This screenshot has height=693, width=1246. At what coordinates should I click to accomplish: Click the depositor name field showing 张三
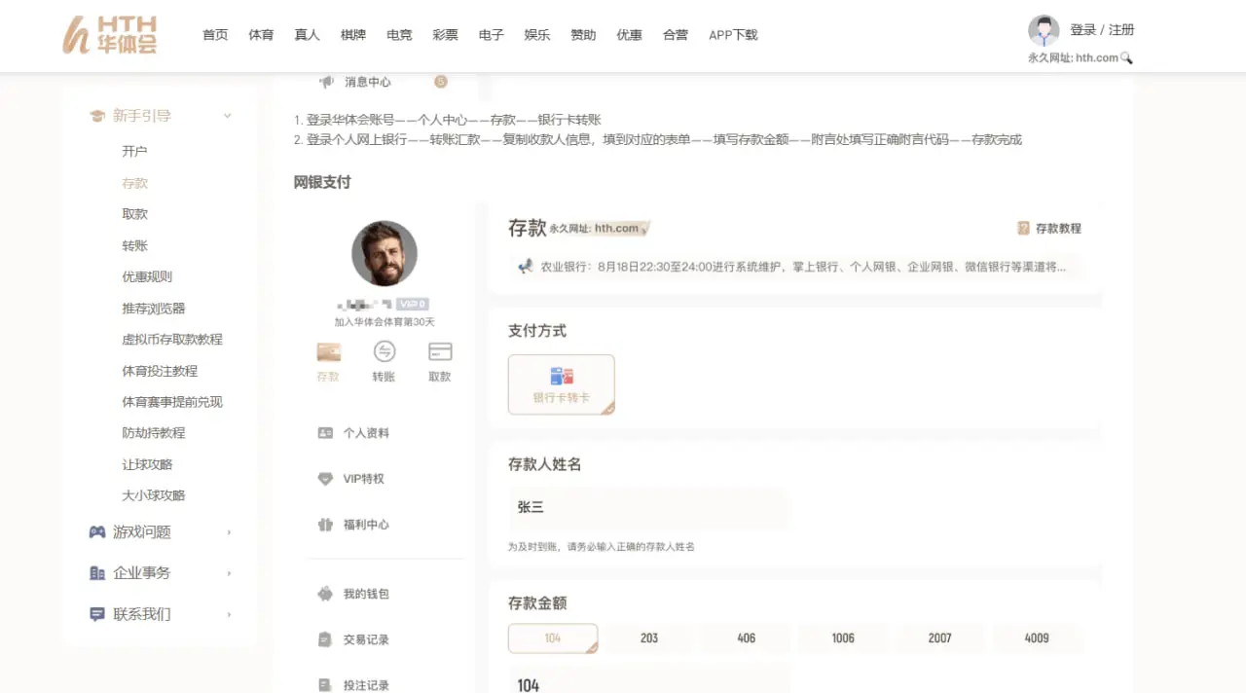[x=648, y=507]
